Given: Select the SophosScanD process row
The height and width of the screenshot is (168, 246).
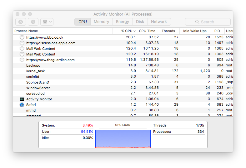Looking at the screenshot, I should tap(123, 82).
